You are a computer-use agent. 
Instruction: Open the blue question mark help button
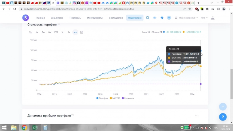tap(223, 117)
